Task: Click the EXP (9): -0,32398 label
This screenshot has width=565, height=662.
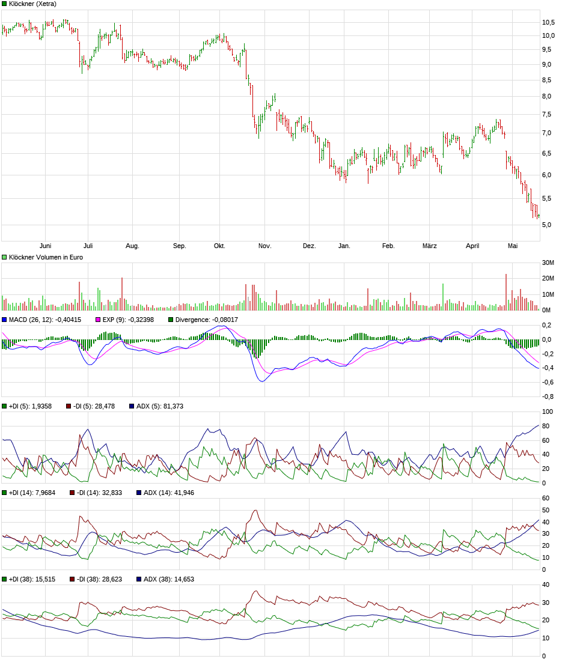Action: coord(128,320)
